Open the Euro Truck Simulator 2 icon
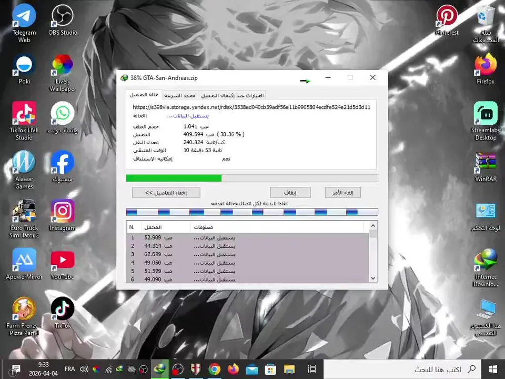This screenshot has height=379, width=505. 24,219
